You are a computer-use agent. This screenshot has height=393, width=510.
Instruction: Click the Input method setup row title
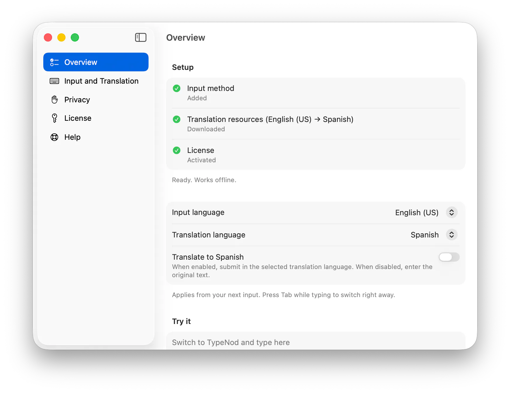pyautogui.click(x=211, y=88)
